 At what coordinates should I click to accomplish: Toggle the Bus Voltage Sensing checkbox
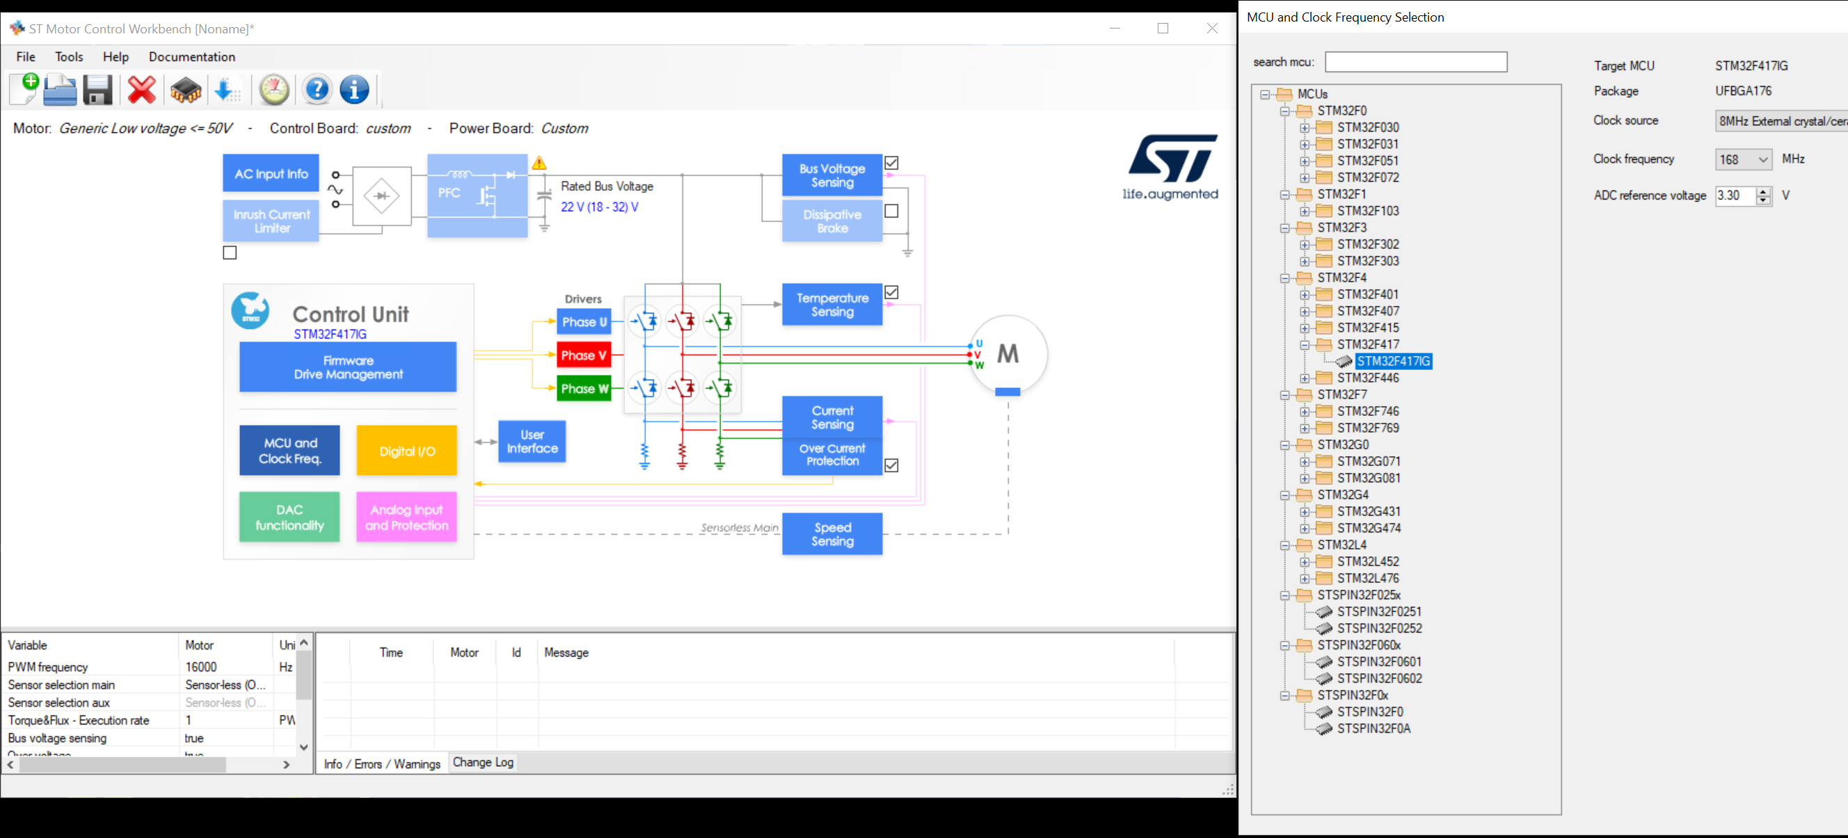(x=891, y=163)
